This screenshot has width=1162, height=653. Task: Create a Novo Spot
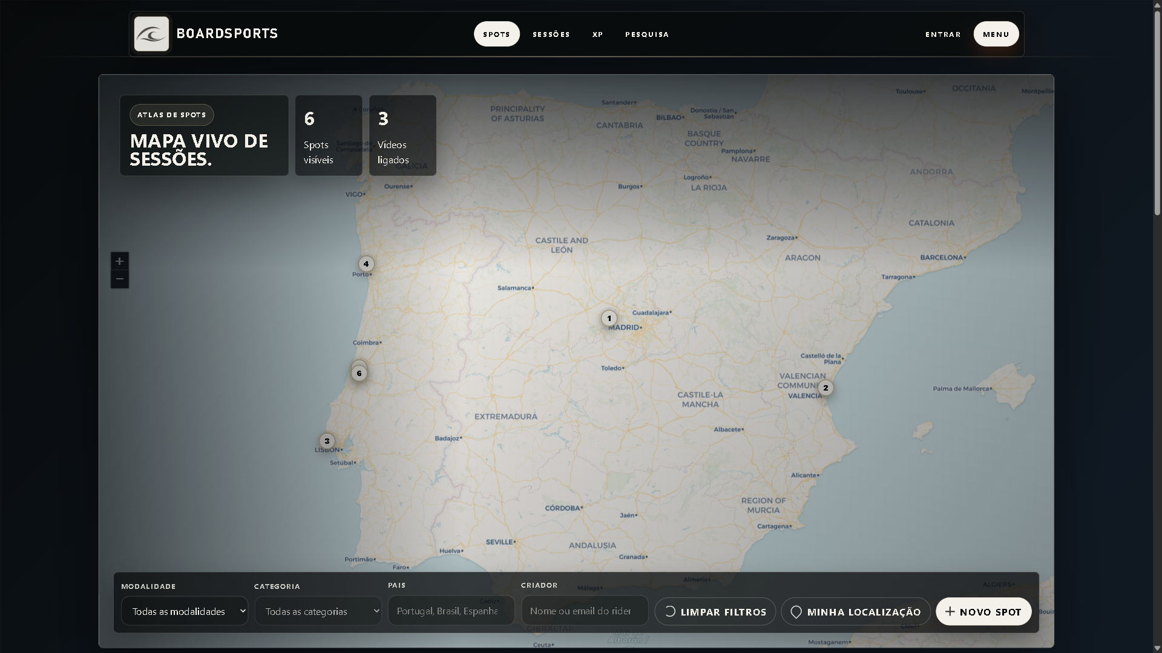pyautogui.click(x=983, y=612)
